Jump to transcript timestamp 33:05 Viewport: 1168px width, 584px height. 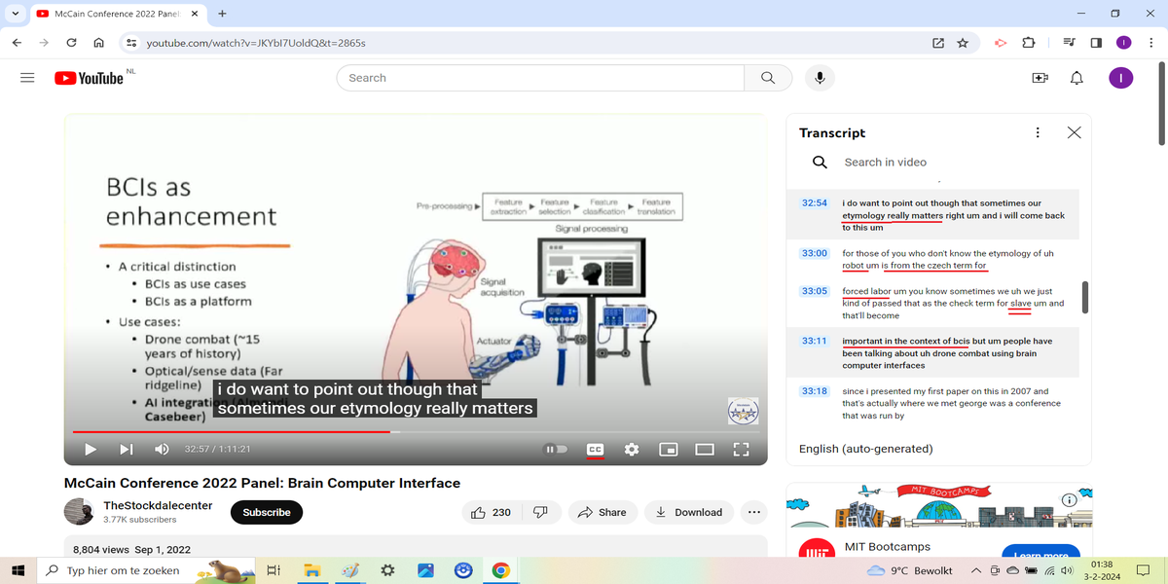tap(815, 291)
